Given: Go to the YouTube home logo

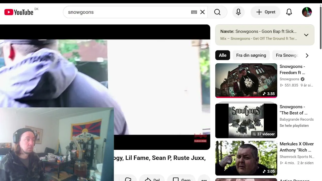Looking at the screenshot, I should pos(19,12).
